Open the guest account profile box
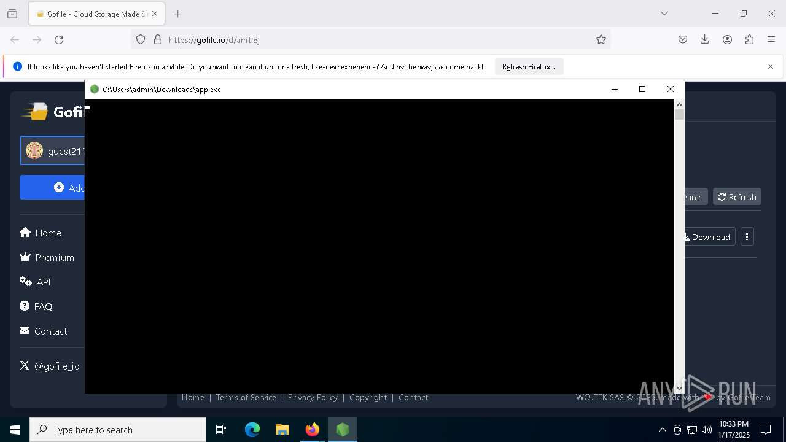 [x=53, y=150]
